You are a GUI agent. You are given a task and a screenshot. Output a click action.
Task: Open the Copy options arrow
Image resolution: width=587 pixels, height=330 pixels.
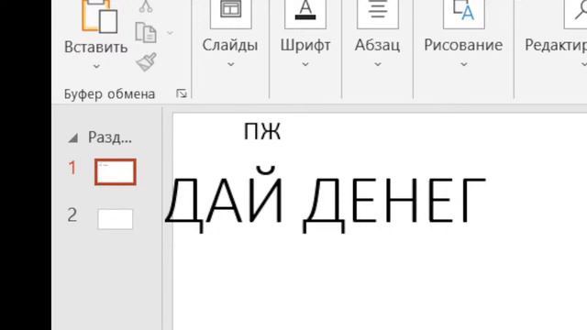tap(170, 33)
